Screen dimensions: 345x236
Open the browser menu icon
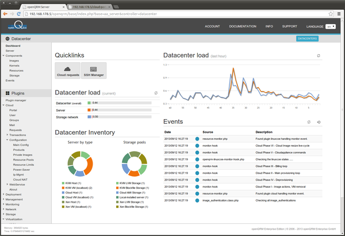coord(339,14)
